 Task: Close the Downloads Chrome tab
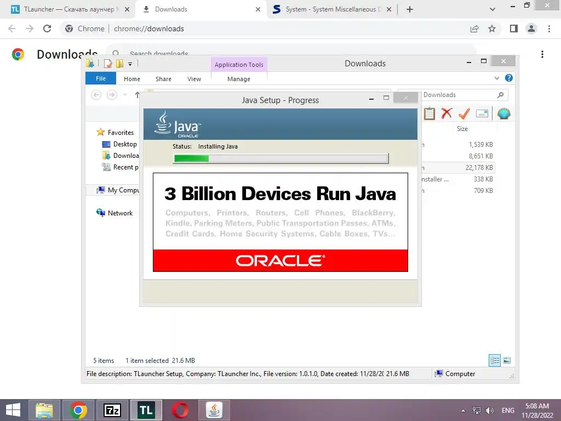point(258,9)
